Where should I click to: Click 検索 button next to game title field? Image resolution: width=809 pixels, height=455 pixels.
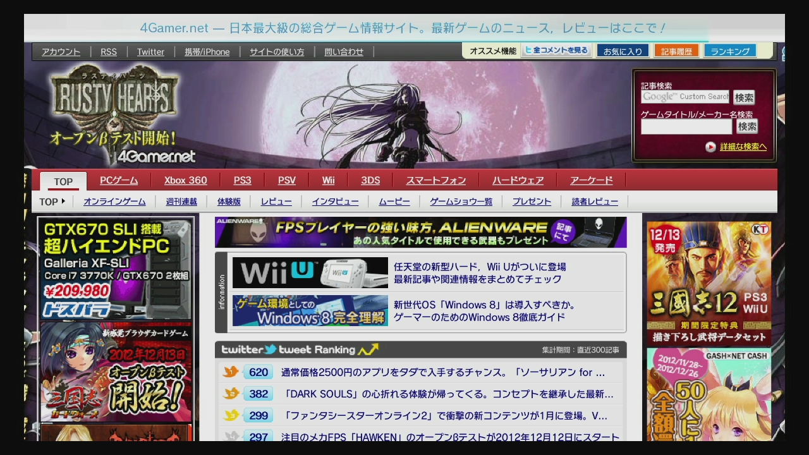point(747,126)
